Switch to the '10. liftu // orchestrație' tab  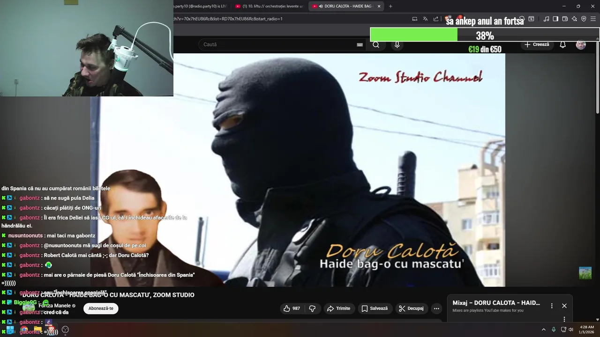270,6
